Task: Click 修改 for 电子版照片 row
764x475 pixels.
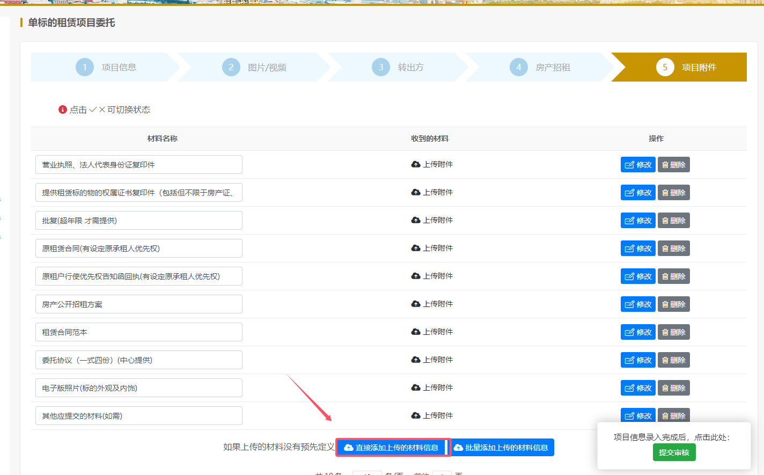Action: [638, 388]
